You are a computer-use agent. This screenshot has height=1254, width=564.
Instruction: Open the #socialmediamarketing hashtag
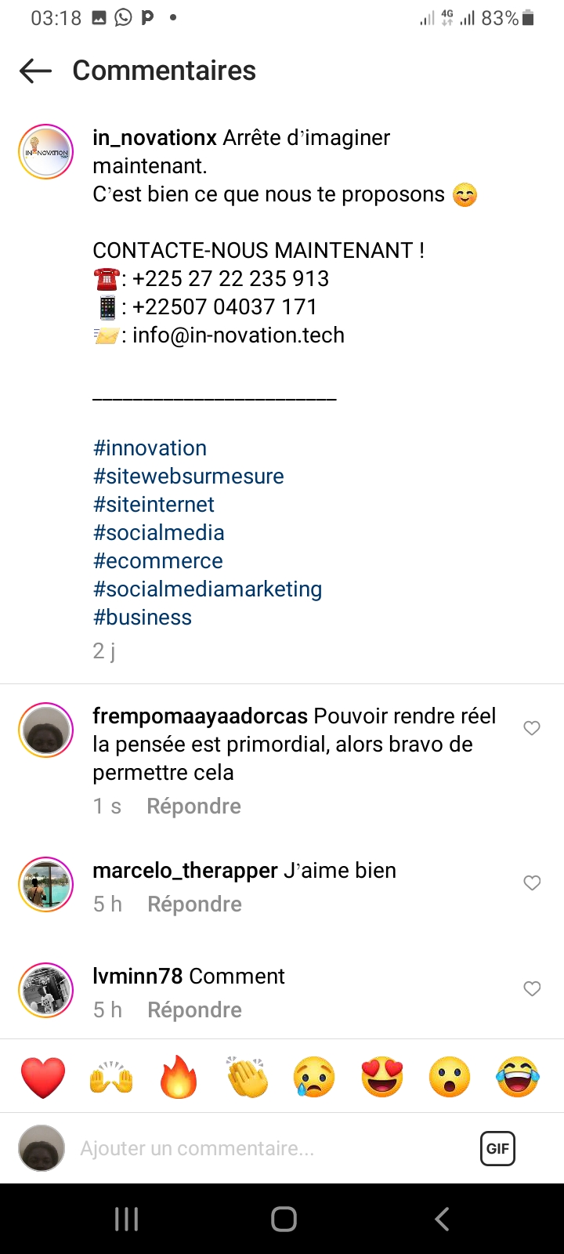tap(208, 589)
